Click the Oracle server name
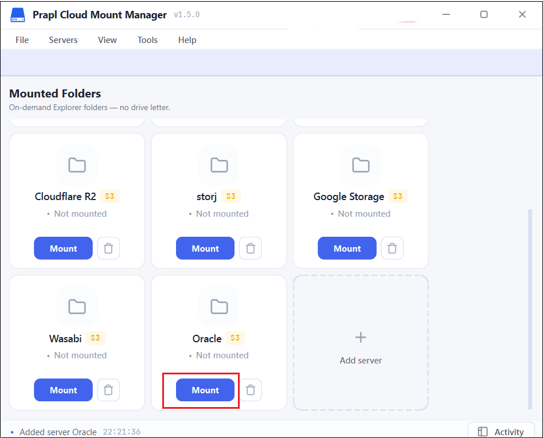Screen dimensions: 543x438 [x=207, y=338]
